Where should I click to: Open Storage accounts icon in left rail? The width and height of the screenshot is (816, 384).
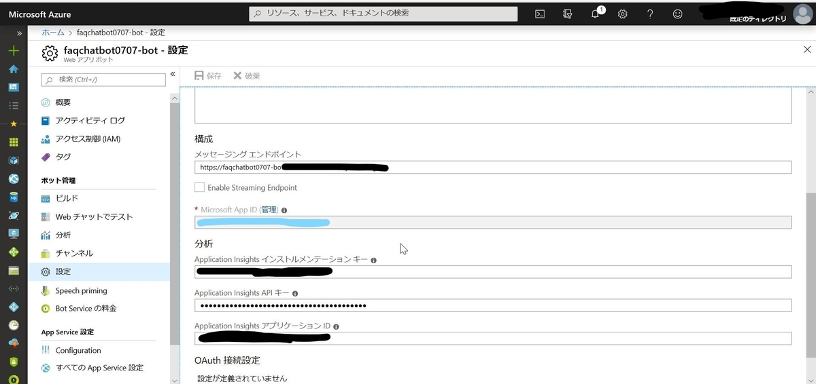click(14, 270)
